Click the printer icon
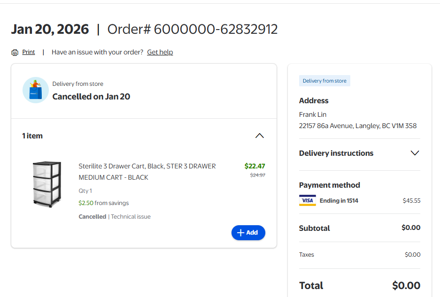This screenshot has height=297, width=440. coord(15,53)
